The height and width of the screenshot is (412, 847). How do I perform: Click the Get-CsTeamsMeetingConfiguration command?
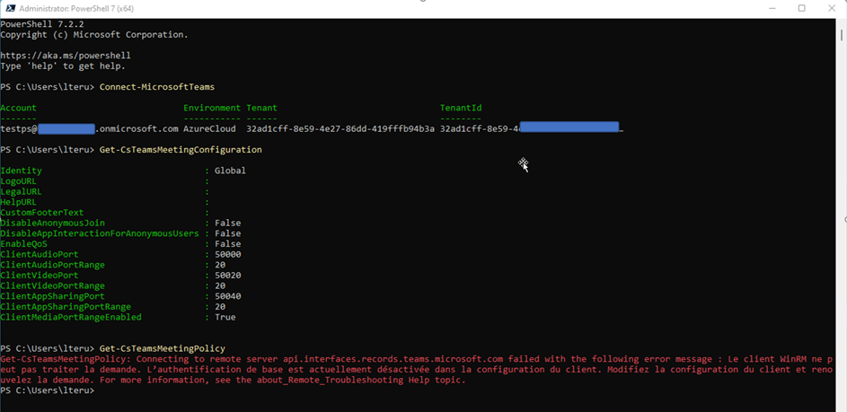[181, 150]
